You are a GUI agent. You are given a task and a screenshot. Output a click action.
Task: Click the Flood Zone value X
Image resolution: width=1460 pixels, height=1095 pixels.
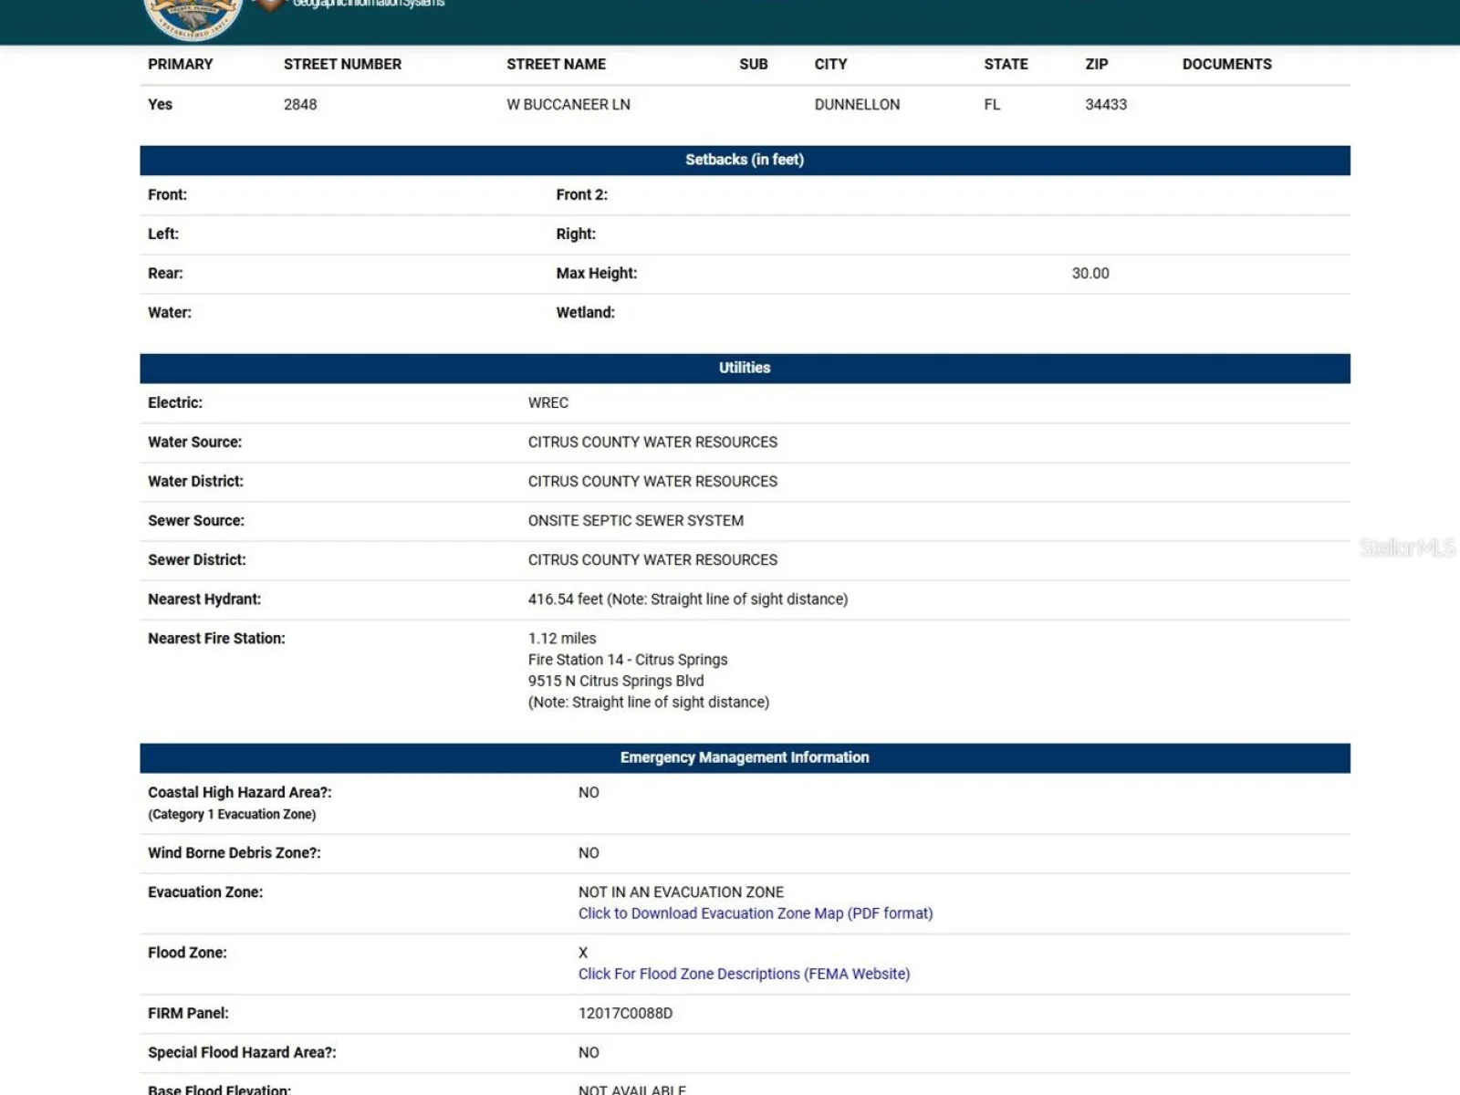[x=583, y=952]
